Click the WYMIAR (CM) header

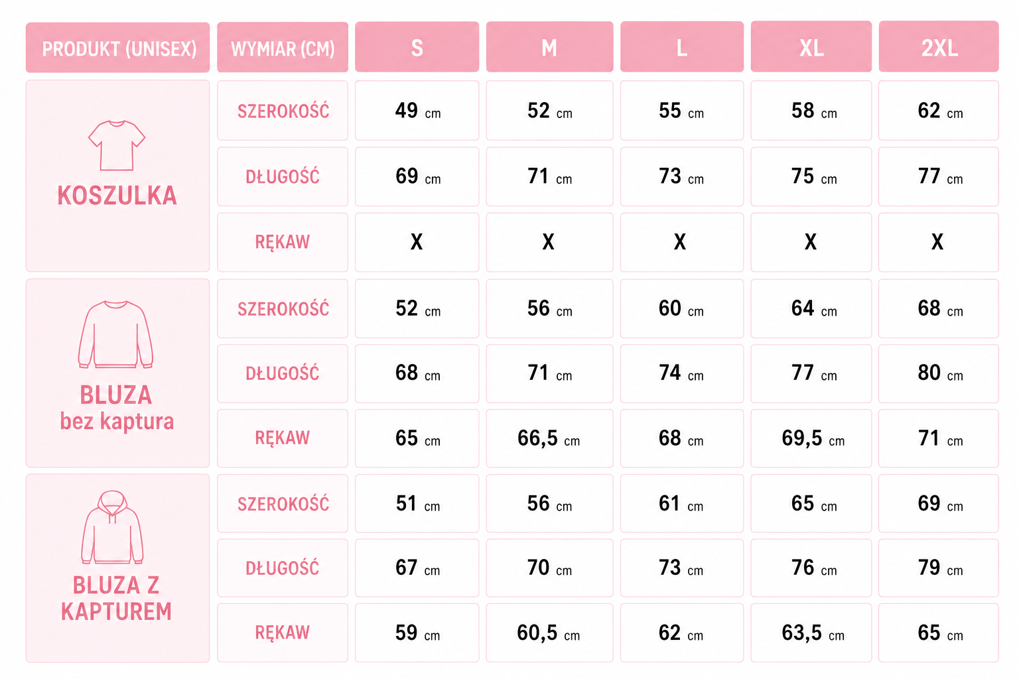283,48
